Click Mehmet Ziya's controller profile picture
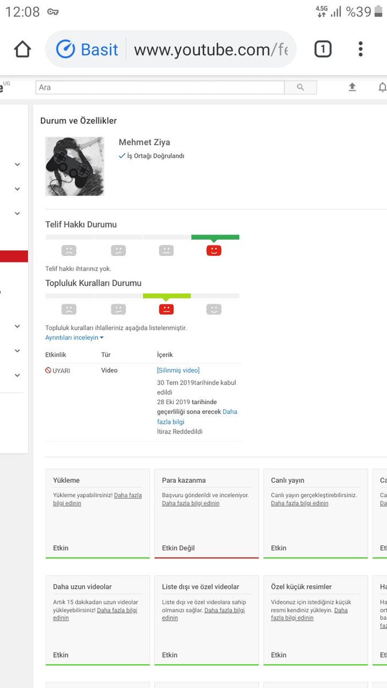 coord(75,166)
